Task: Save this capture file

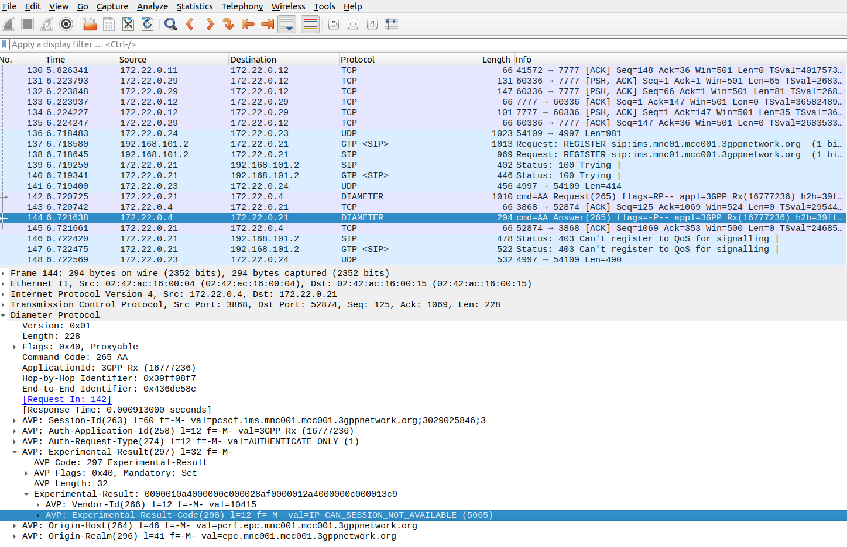Action: [109, 24]
